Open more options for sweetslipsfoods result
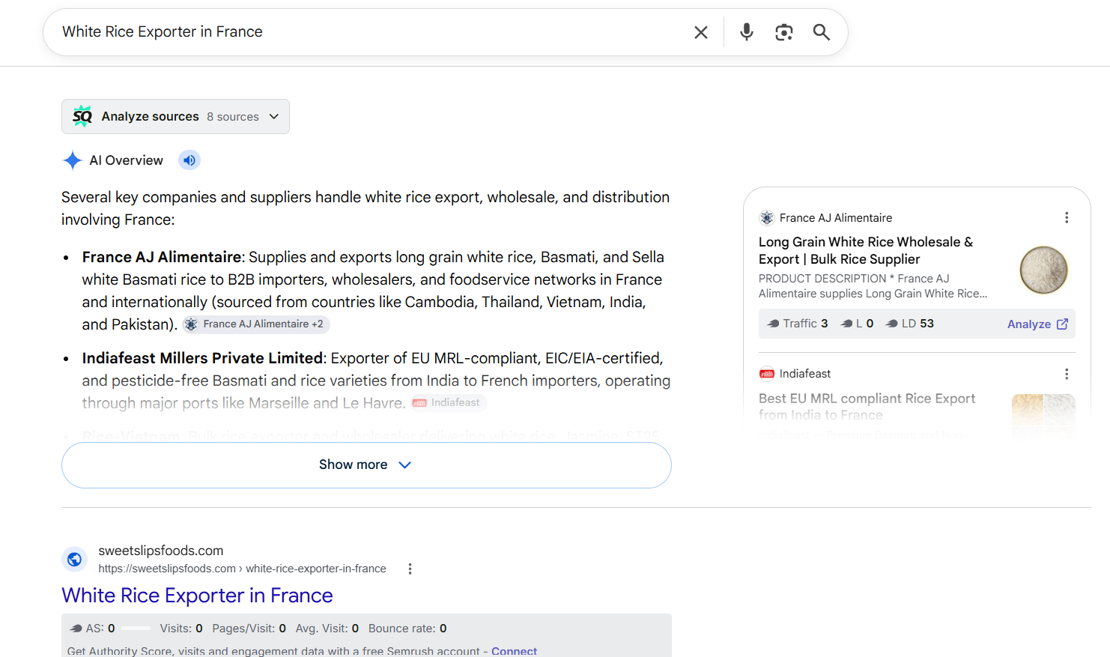 click(410, 569)
